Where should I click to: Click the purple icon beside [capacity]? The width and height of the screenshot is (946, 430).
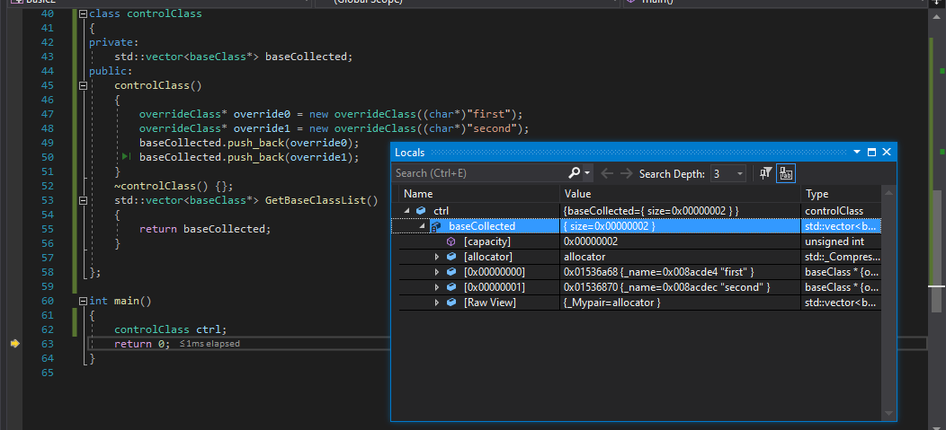(x=451, y=241)
